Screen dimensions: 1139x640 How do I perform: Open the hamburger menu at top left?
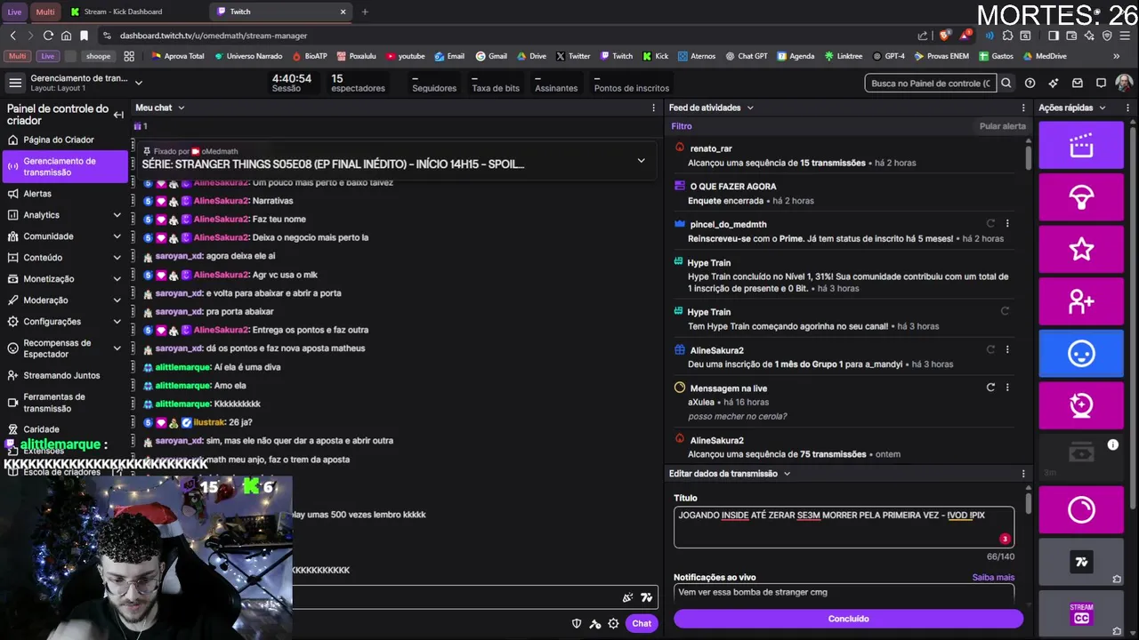coord(15,83)
